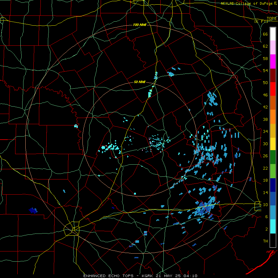
Task: Click the "TH" threshold label
Action: tap(265, 241)
